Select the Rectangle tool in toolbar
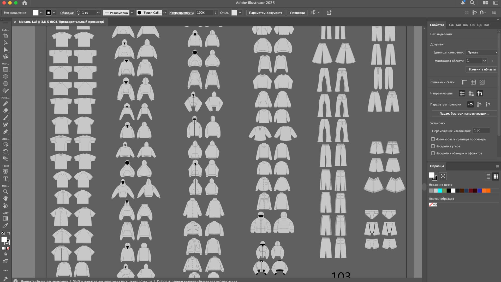This screenshot has width=501, height=282. tap(5, 70)
